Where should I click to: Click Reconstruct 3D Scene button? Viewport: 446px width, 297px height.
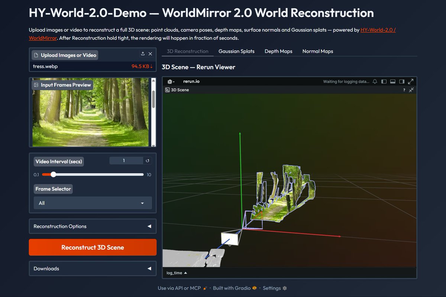point(93,247)
